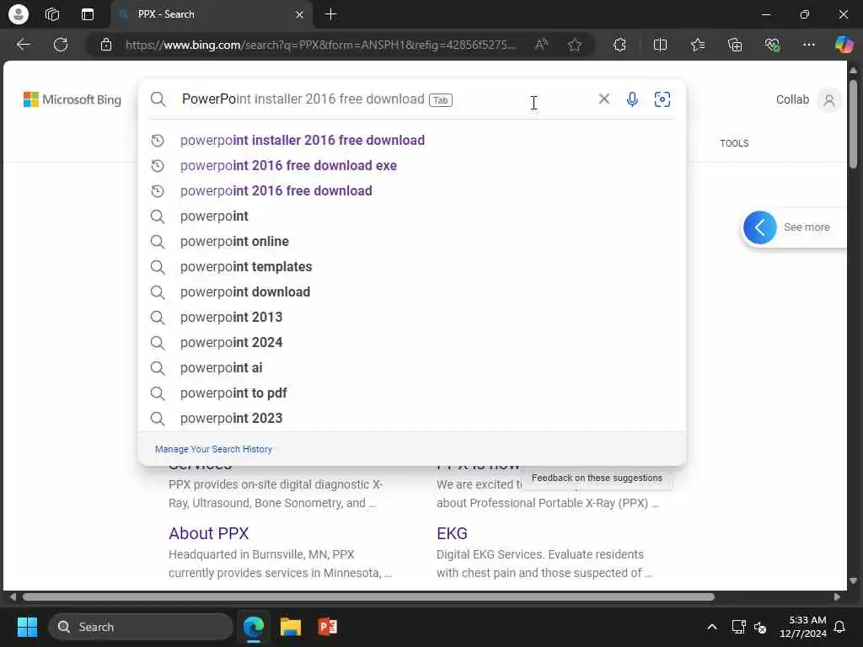863x647 pixels.
Task: Open the Edge profile icon
Action: (19, 14)
